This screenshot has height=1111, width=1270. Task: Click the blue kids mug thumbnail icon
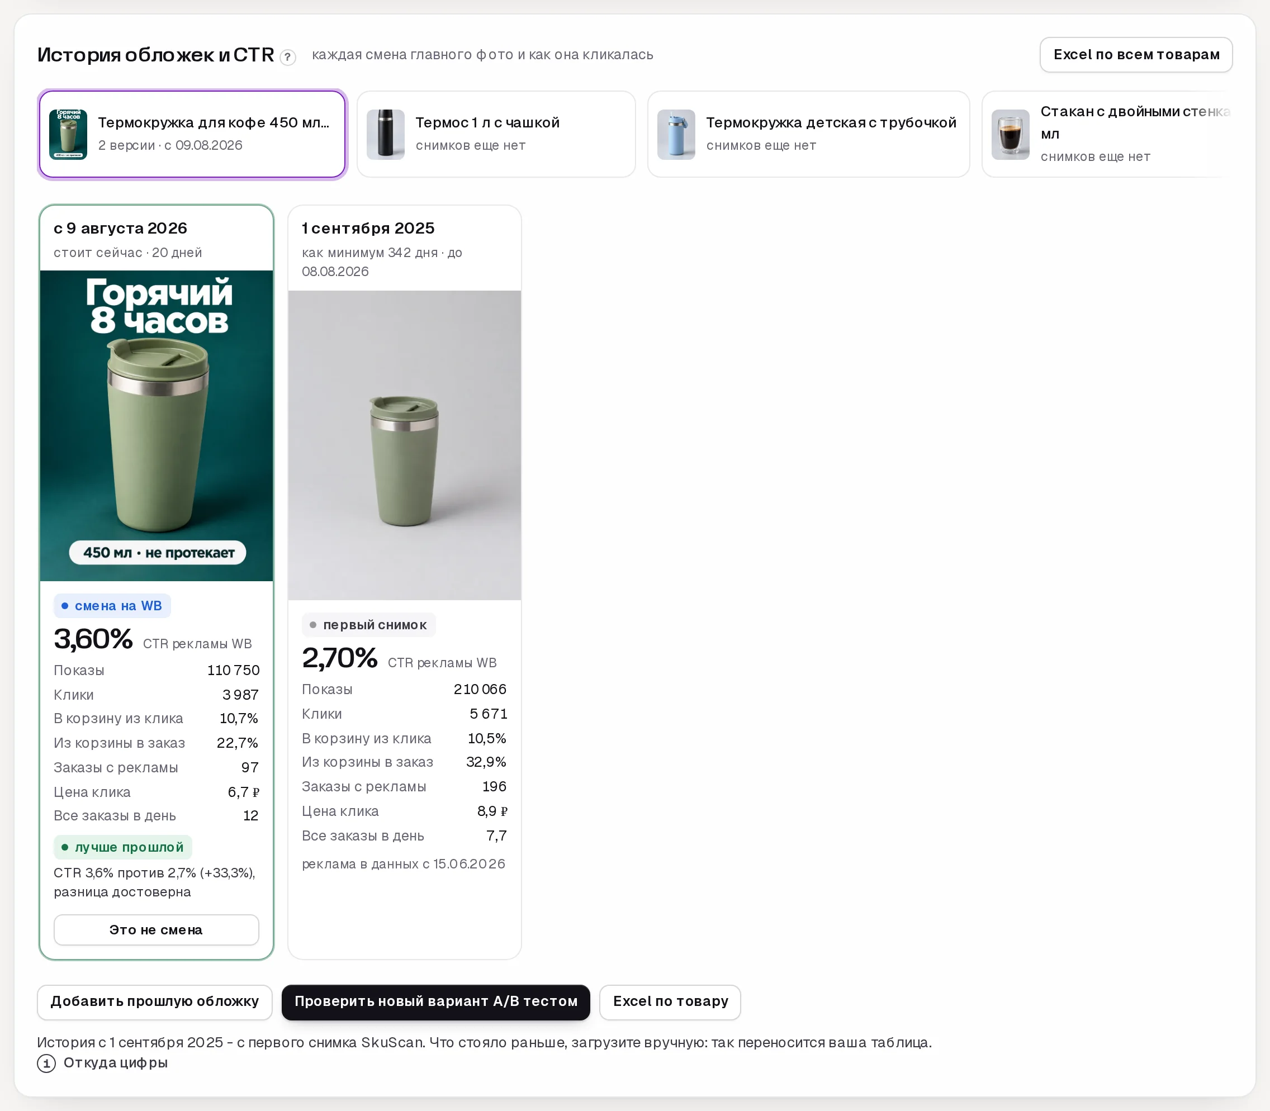676,135
